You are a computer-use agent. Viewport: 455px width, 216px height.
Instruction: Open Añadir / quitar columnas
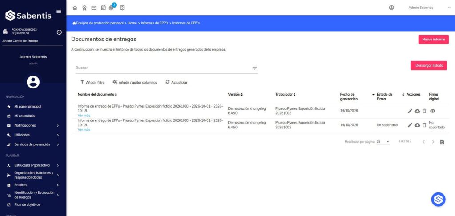pos(135,83)
